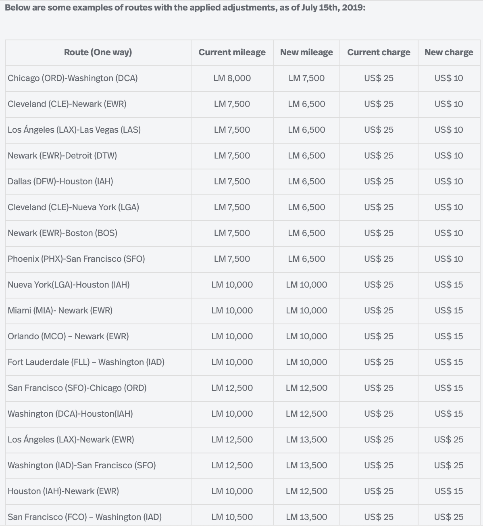This screenshot has width=483, height=526.
Task: Click the LM 10,500 current mileage cell
Action: (x=232, y=517)
